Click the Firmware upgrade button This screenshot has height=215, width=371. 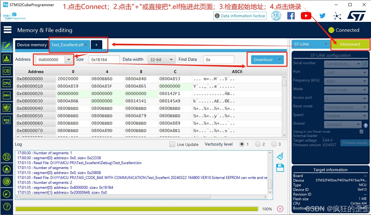(355, 143)
